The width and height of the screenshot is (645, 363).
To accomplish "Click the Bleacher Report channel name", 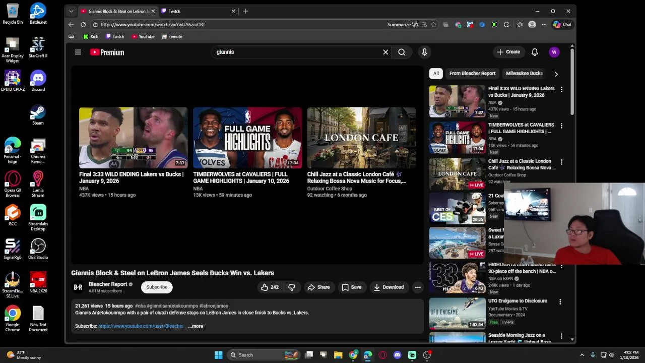I will (x=108, y=284).
